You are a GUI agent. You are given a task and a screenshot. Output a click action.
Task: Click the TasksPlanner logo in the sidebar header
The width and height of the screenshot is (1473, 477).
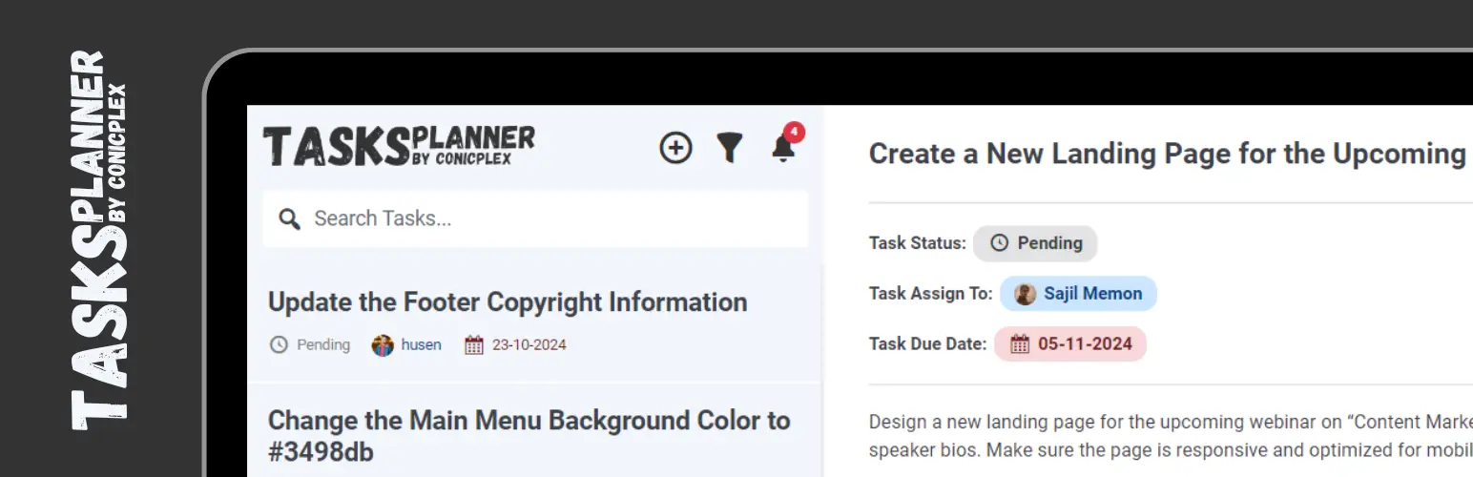point(399,146)
